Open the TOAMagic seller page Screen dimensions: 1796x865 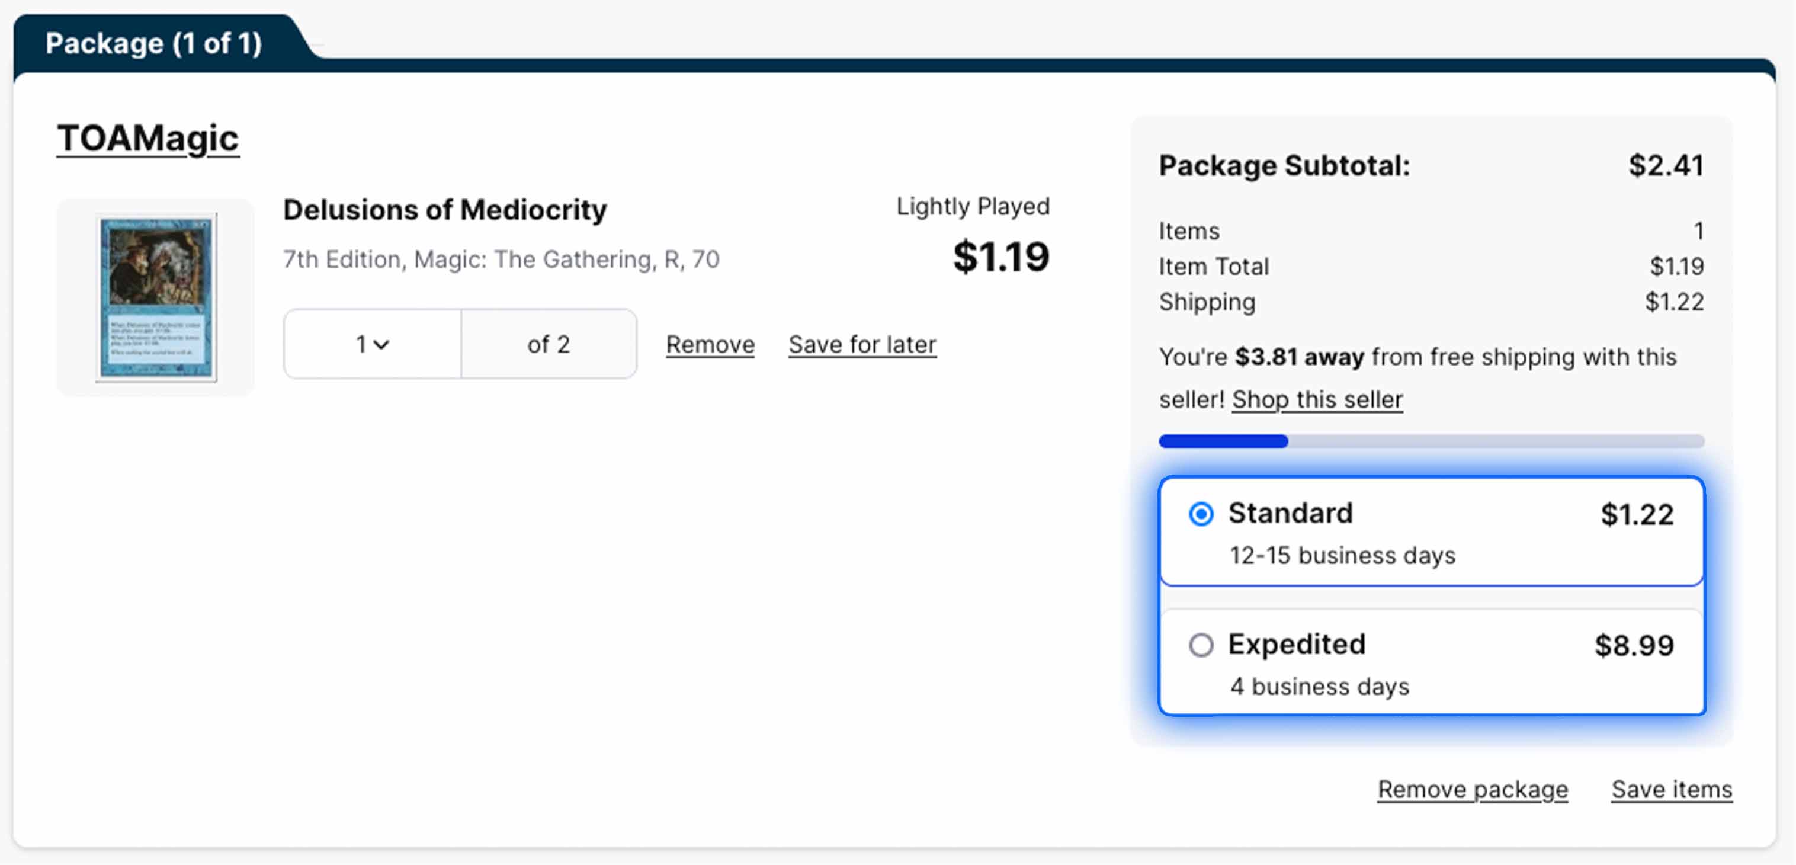coord(146,137)
